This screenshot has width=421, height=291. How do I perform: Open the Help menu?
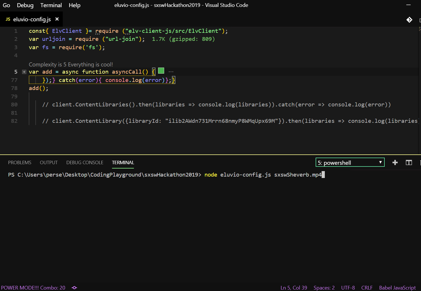pyautogui.click(x=75, y=5)
